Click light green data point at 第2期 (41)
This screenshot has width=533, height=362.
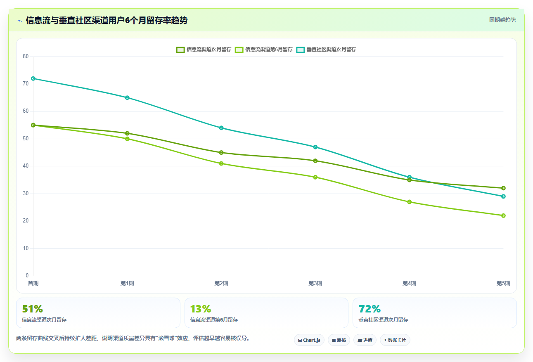221,163
